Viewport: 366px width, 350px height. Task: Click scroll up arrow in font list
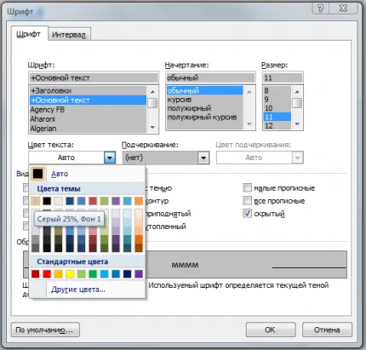click(x=152, y=92)
